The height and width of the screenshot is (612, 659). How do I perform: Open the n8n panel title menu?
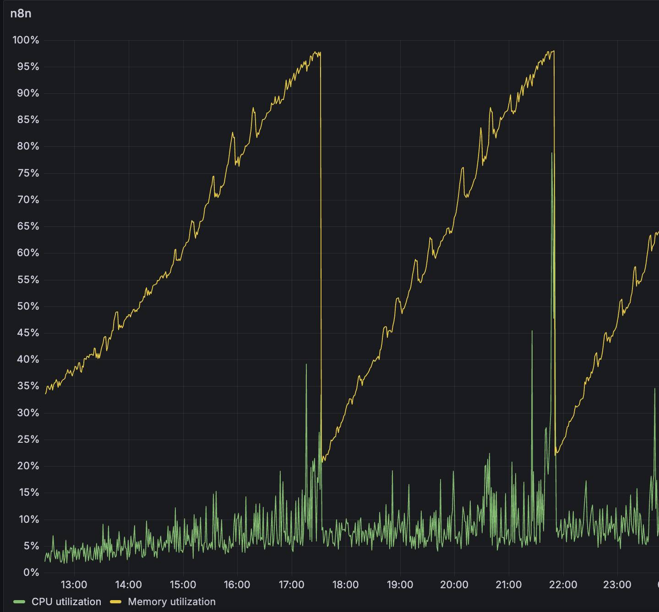click(x=21, y=13)
